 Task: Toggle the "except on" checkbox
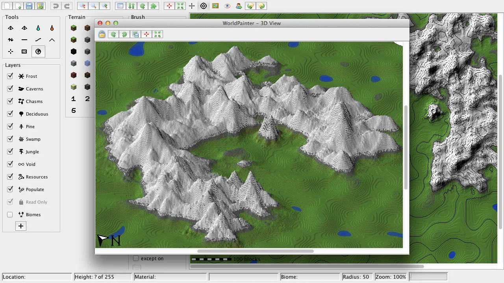tap(136, 258)
